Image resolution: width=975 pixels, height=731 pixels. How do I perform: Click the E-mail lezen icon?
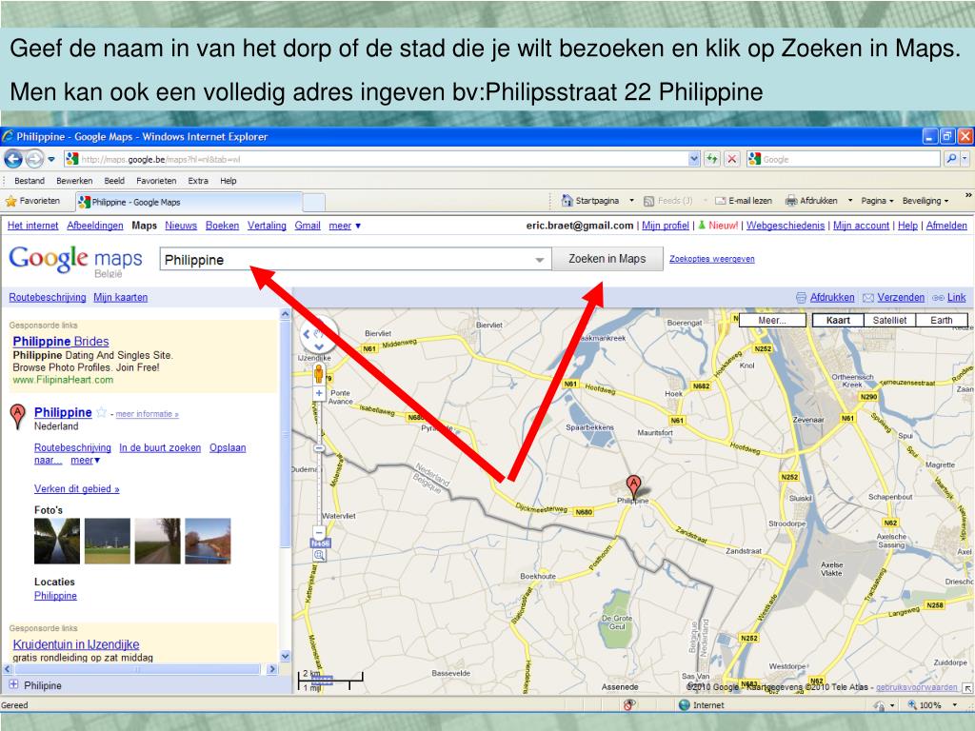(x=721, y=201)
